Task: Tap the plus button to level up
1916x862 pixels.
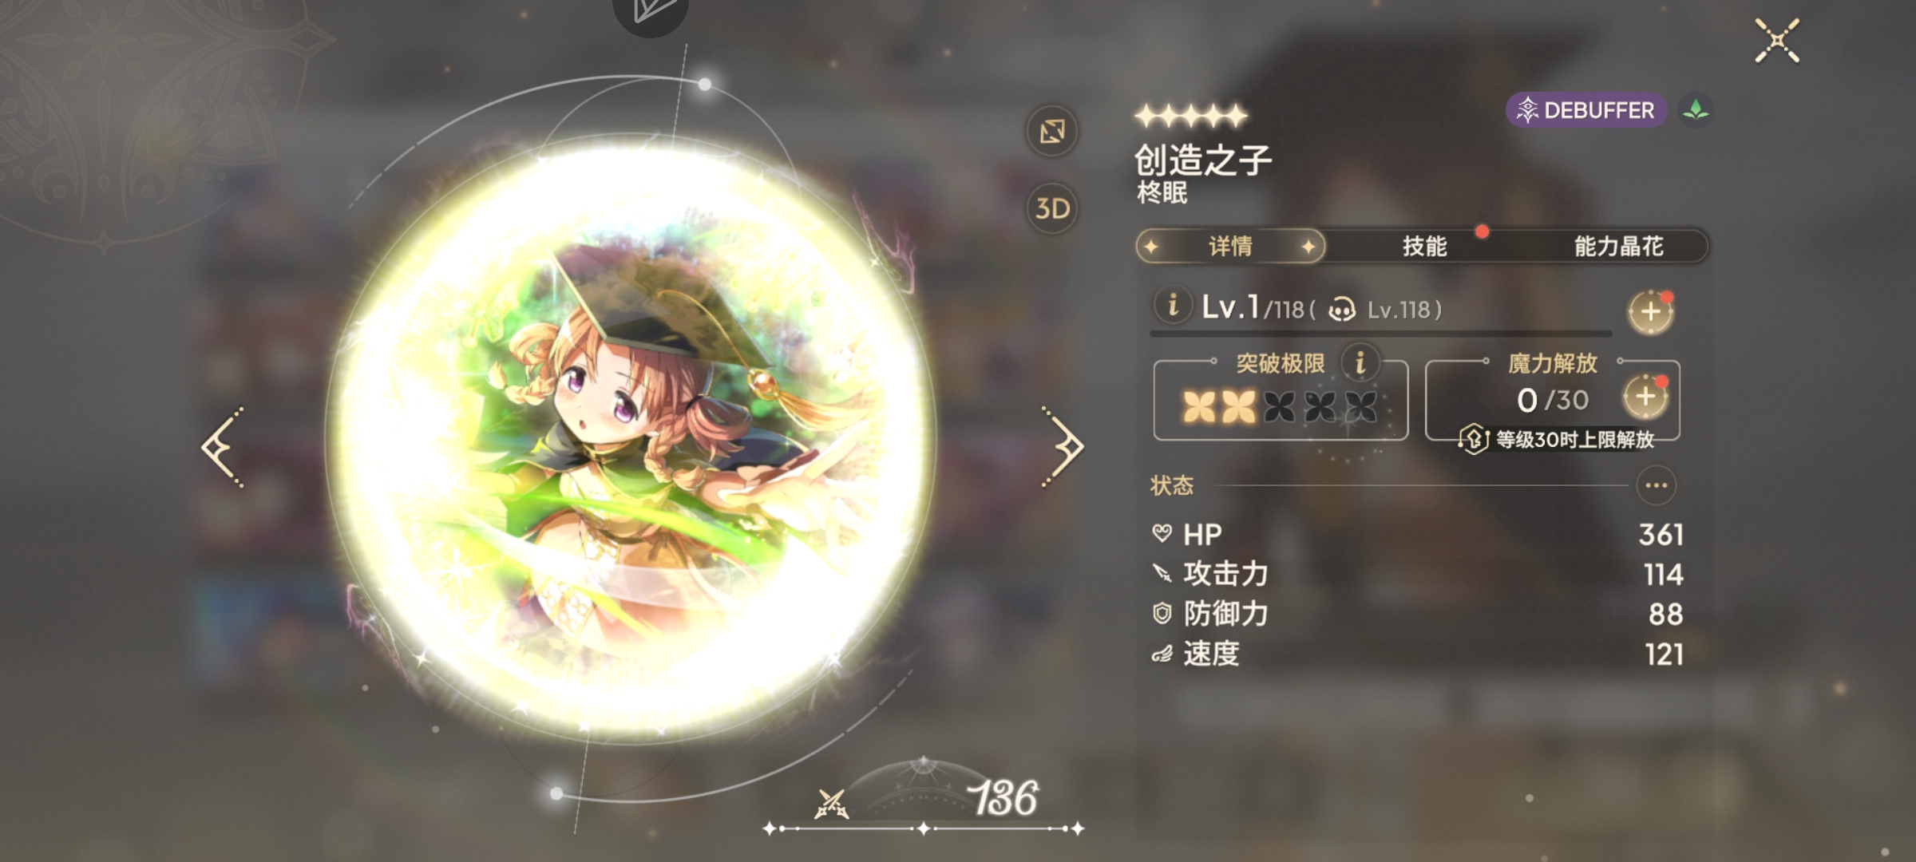Action: [x=1650, y=312]
